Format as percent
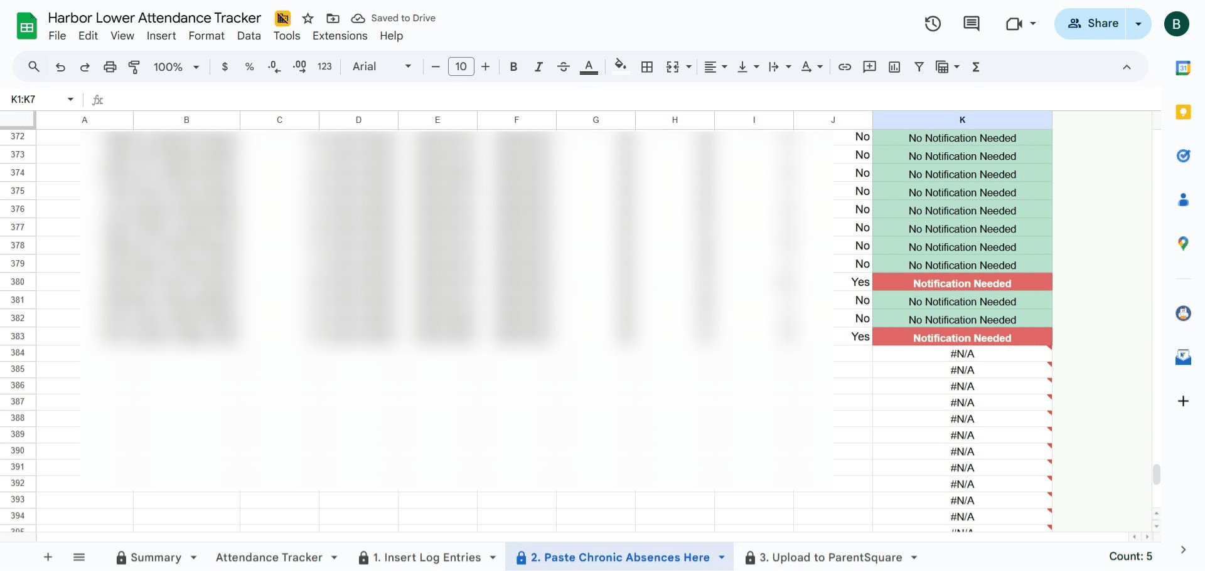 pos(249,66)
